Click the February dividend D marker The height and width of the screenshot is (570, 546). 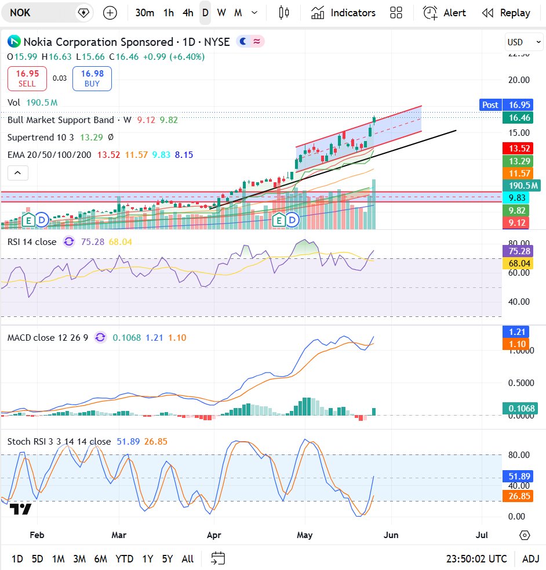tap(42, 220)
